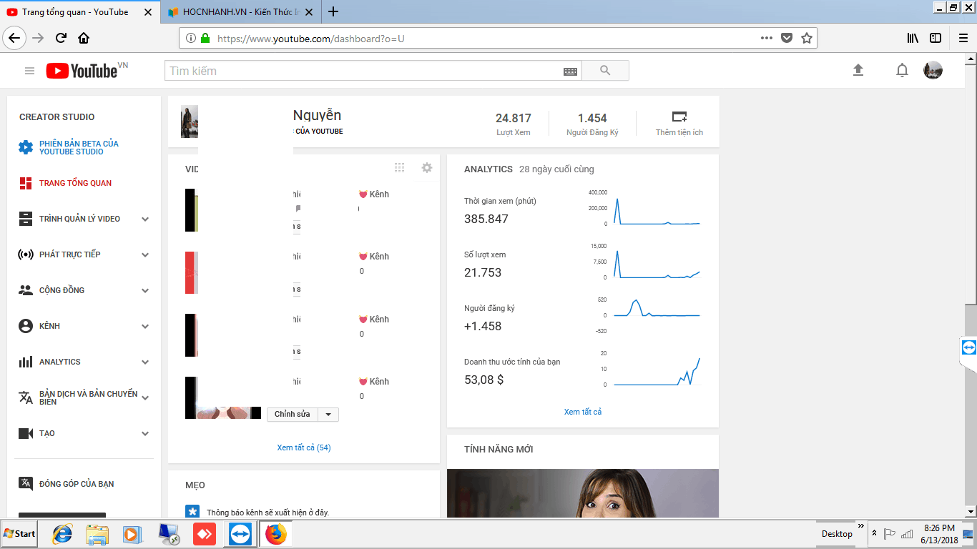Screen dimensions: 977x549
Task: Open the network signal tray icon
Action: pos(907,534)
